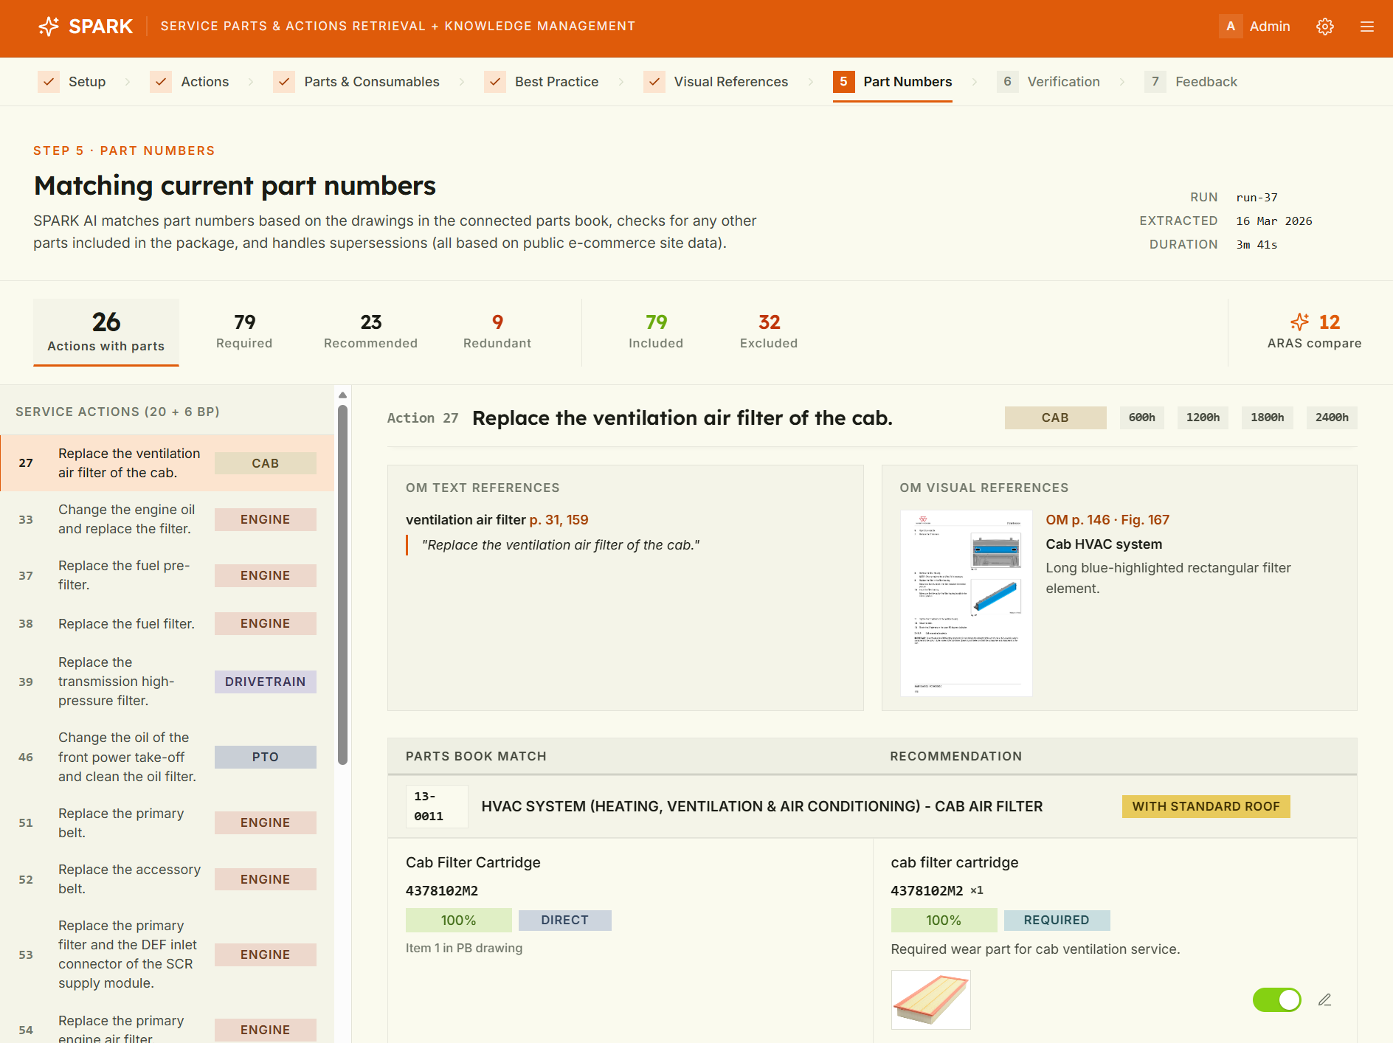
Task: Click the PTO tag on action 46
Action: (266, 757)
